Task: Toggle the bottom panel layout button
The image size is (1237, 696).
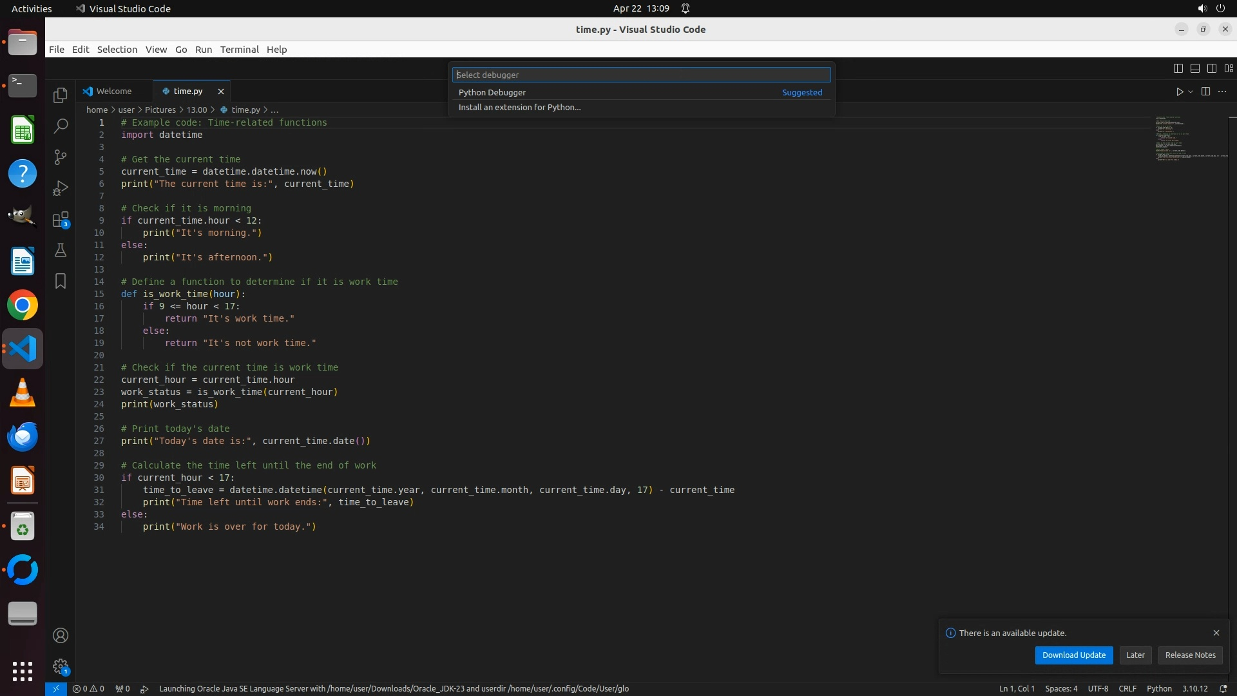Action: click(x=1195, y=68)
